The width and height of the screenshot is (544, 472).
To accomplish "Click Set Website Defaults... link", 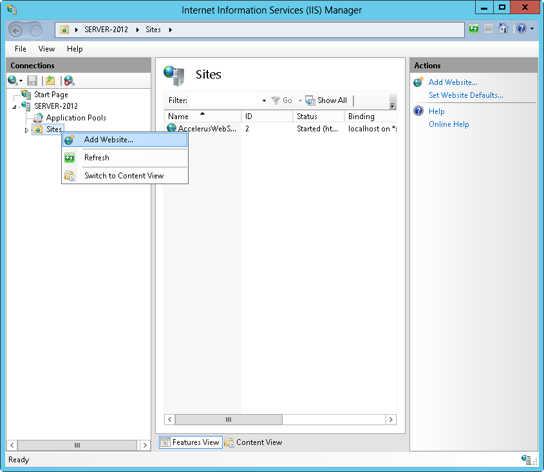I will pyautogui.click(x=466, y=95).
